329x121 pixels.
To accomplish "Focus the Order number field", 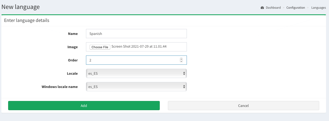I will pos(133,60).
